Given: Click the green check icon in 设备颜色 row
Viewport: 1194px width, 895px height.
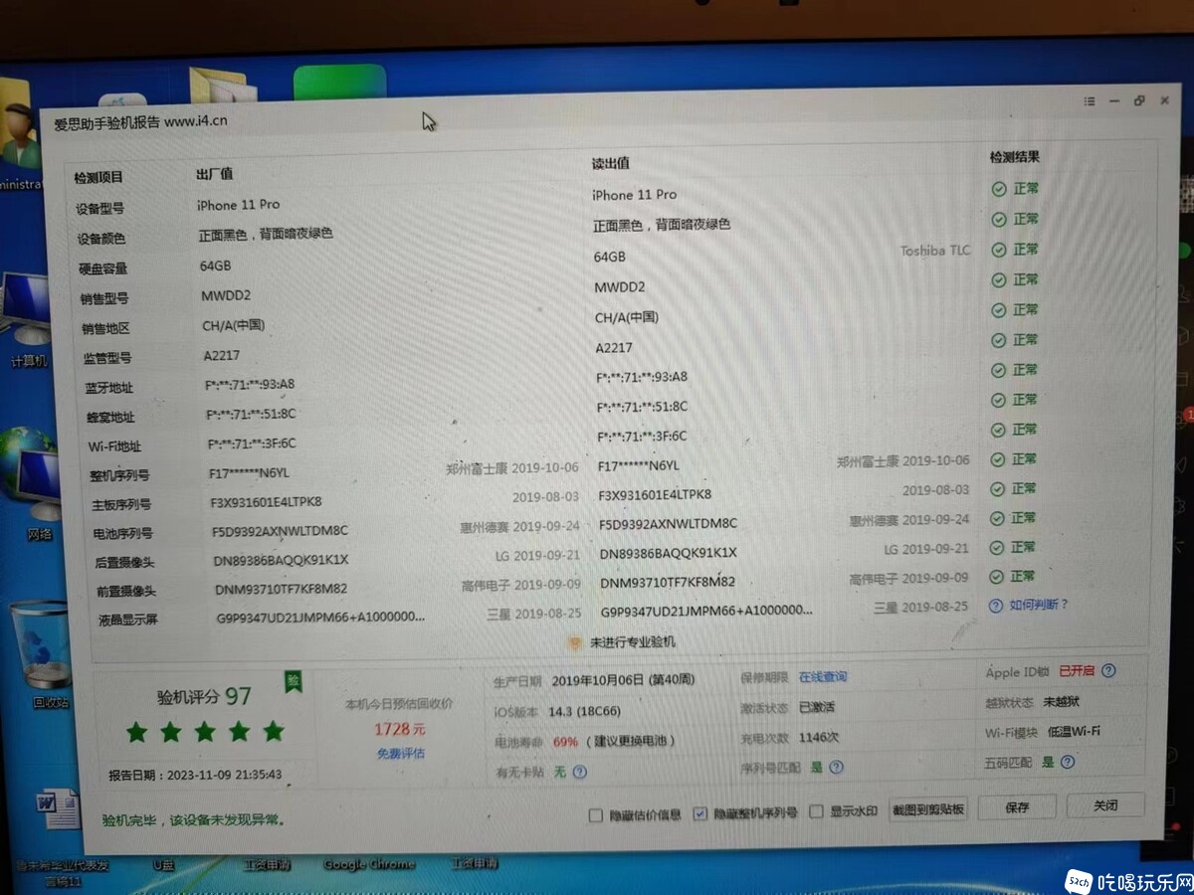Looking at the screenshot, I should click(998, 219).
